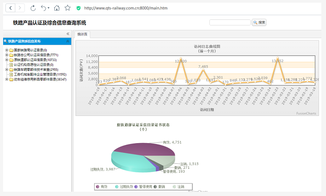Click the folder icon of 铁路总公司认证采信目录

(11, 55)
